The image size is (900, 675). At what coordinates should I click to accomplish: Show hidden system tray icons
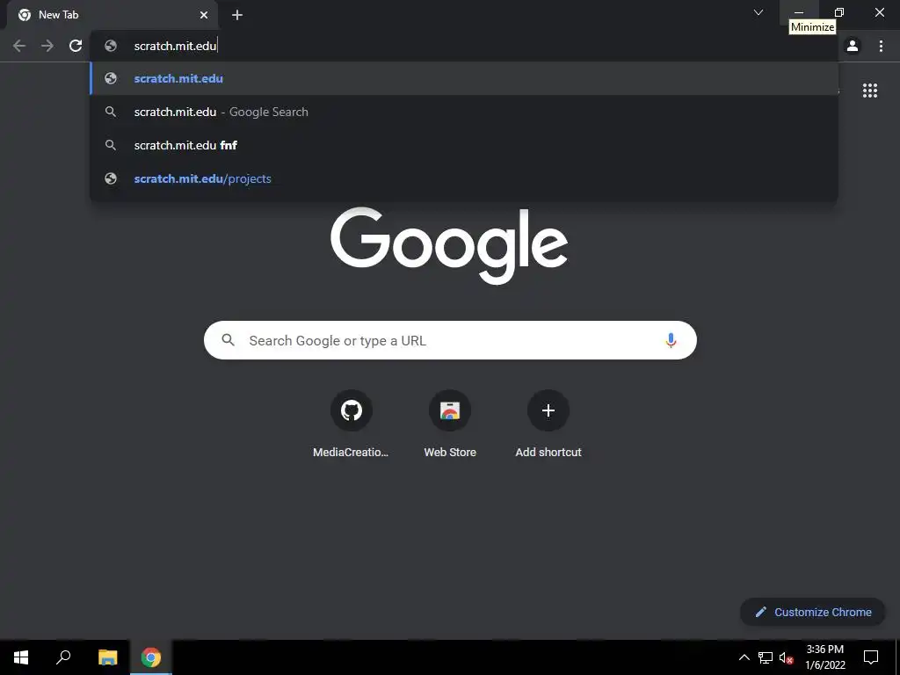point(744,657)
